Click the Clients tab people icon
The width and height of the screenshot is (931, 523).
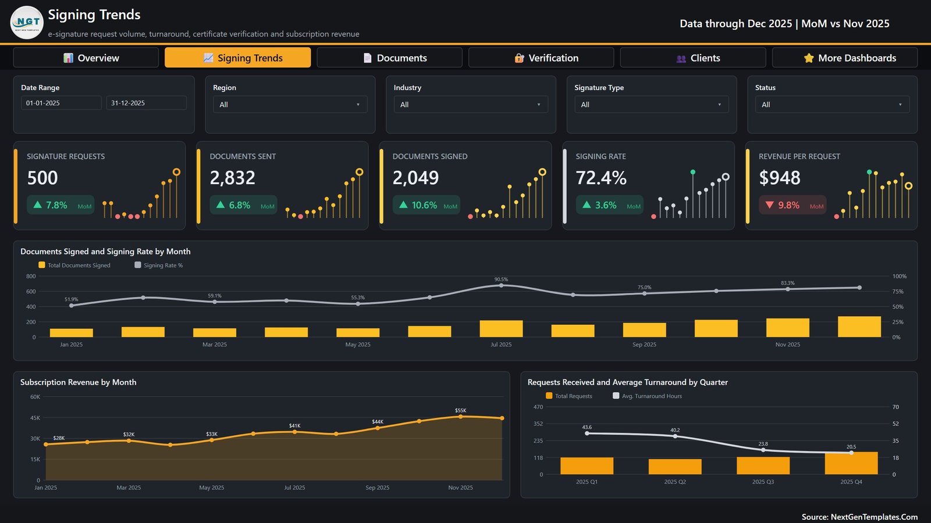tap(681, 58)
